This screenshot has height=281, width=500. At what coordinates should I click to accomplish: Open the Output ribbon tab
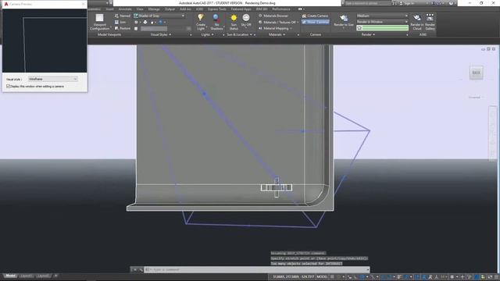coord(170,9)
